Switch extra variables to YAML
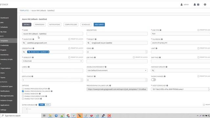 pos(42,105)
